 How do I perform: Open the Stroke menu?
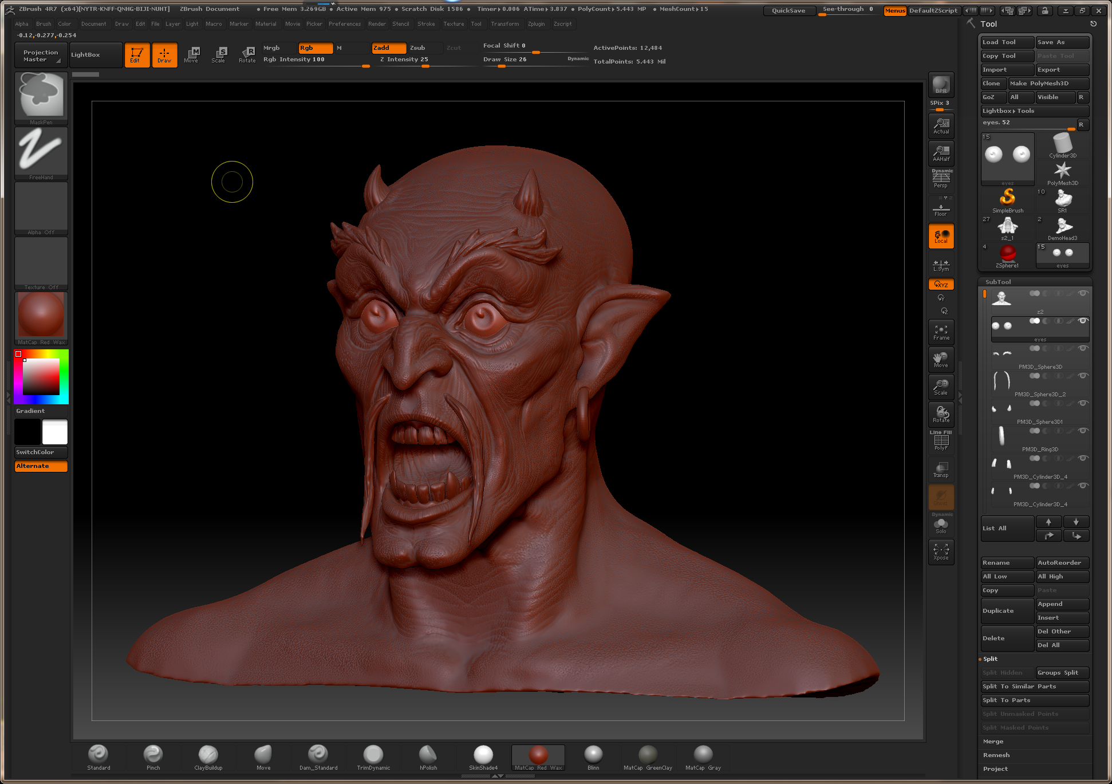[426, 24]
